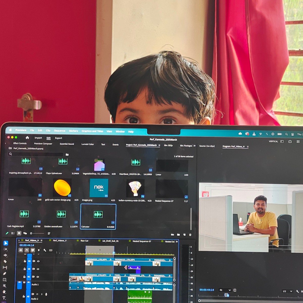
Task: Choose the Rectangle tool
Action: [x=5, y=280]
